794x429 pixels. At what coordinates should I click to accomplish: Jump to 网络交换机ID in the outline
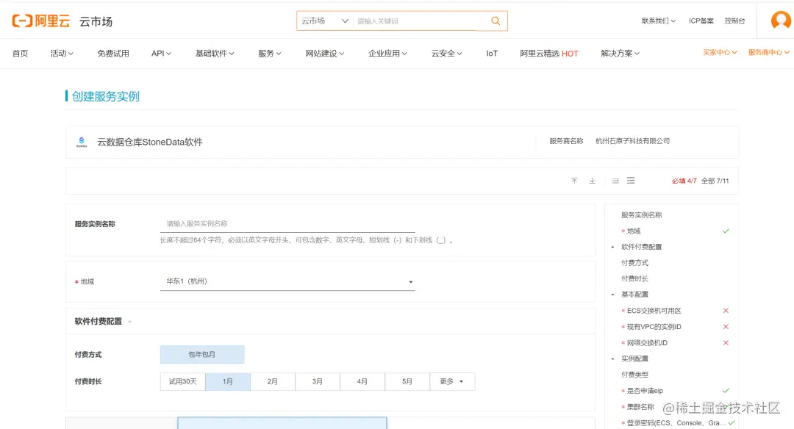(647, 342)
